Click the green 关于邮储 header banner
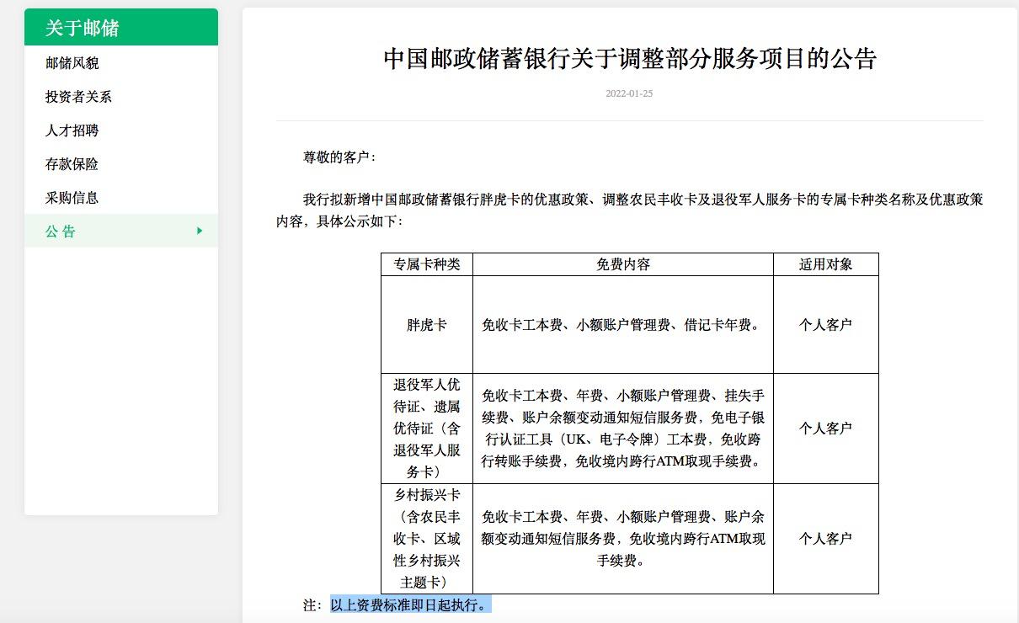The width and height of the screenshot is (1019, 623). point(120,26)
